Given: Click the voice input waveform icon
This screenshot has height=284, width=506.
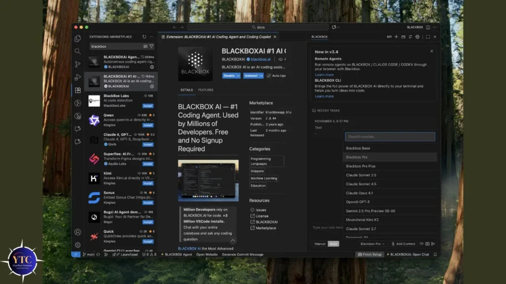Looking at the screenshot, I should pos(422,244).
